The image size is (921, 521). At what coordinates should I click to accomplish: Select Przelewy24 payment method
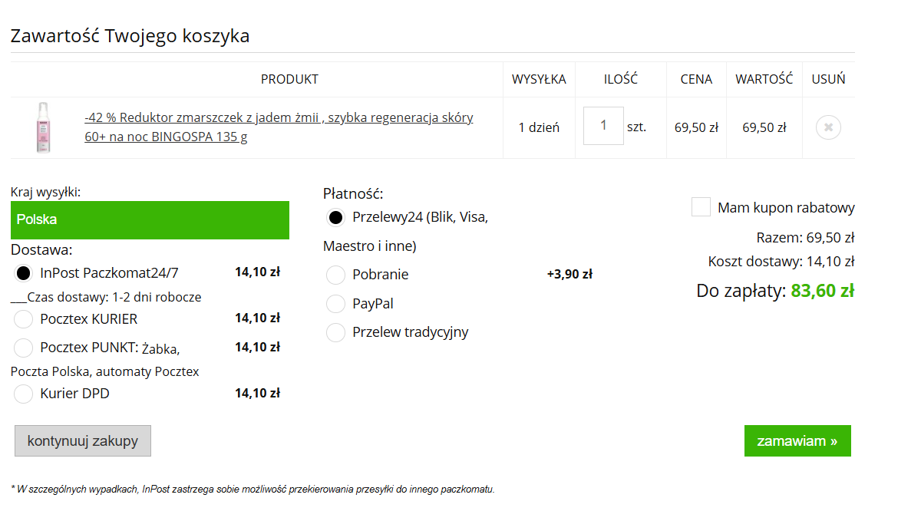click(335, 217)
